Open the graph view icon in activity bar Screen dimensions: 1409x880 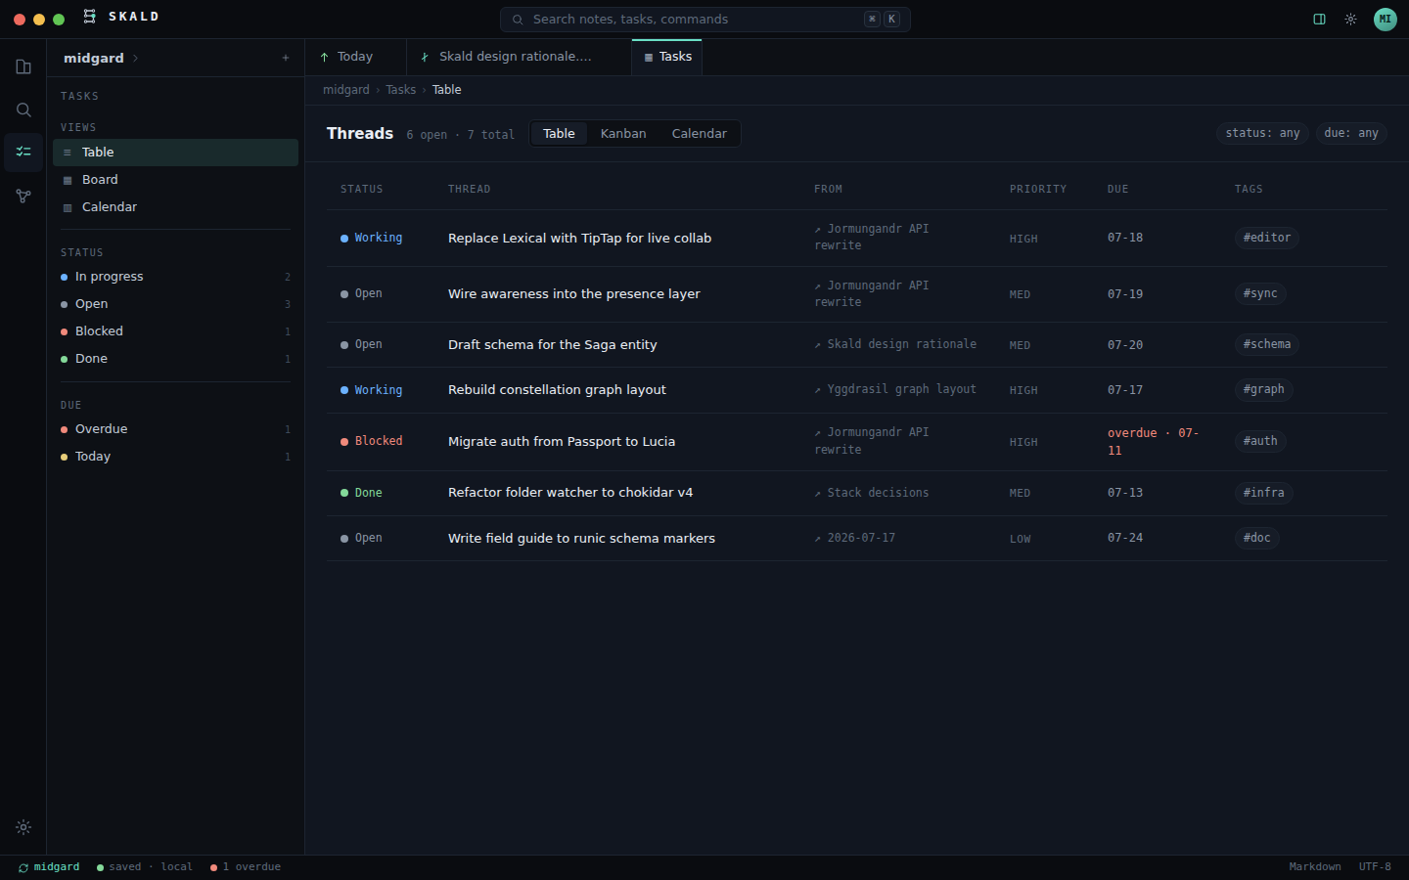(x=23, y=197)
